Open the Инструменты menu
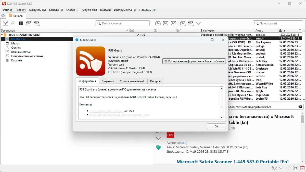 (125, 10)
